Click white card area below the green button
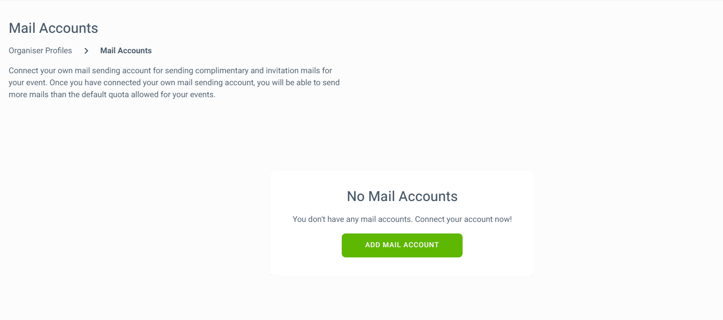723x320 pixels. tap(402, 266)
